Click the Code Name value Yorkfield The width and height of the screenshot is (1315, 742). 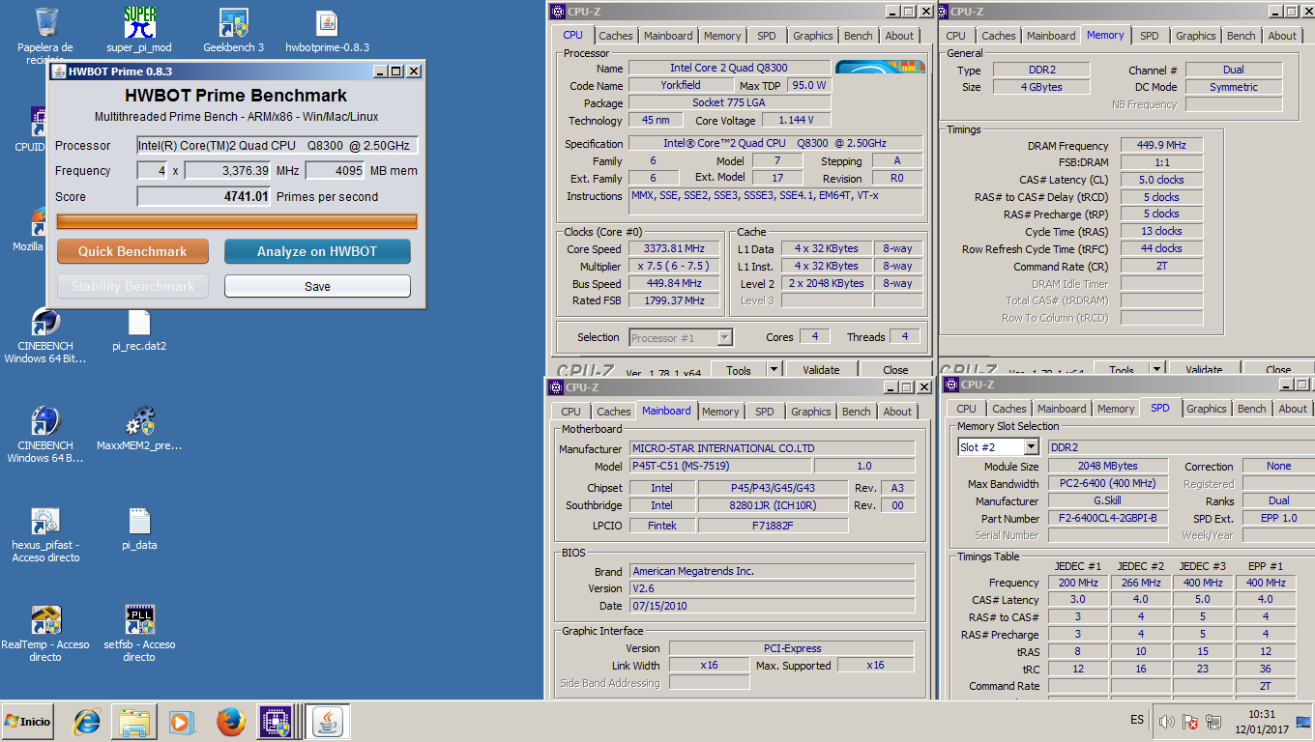pyautogui.click(x=681, y=85)
